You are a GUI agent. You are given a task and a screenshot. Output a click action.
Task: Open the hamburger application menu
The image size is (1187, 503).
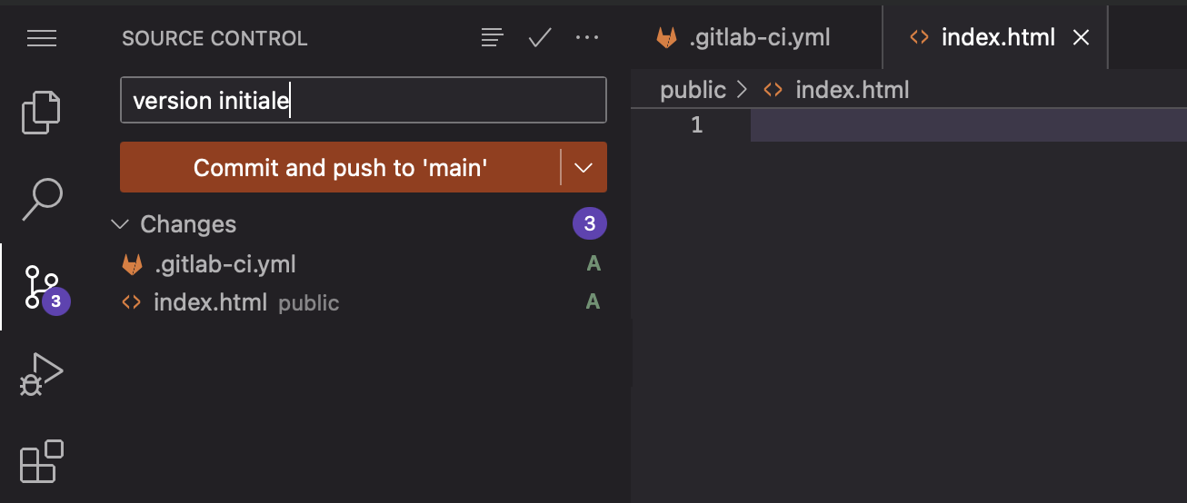(42, 38)
